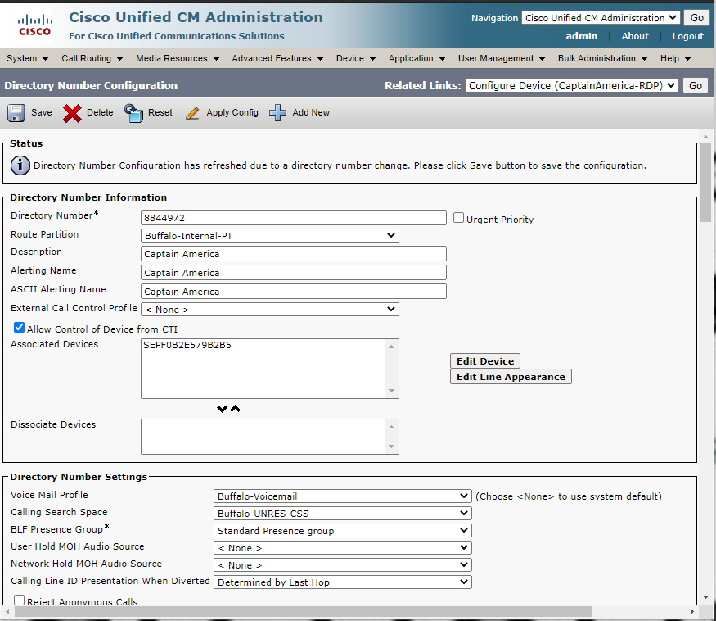Click the Directory Number input field

294,218
